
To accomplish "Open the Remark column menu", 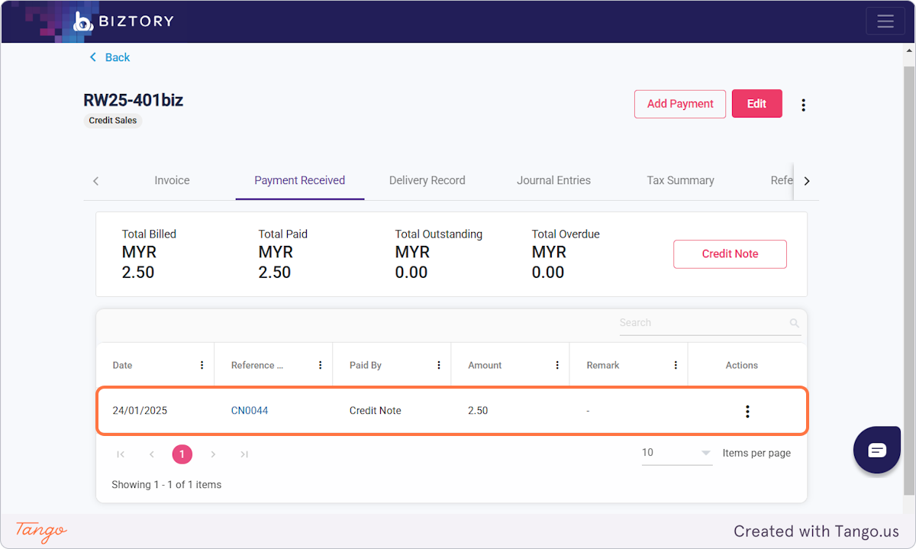I will point(676,365).
